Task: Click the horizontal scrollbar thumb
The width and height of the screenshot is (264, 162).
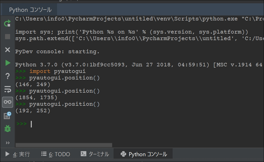Action: click(x=64, y=145)
